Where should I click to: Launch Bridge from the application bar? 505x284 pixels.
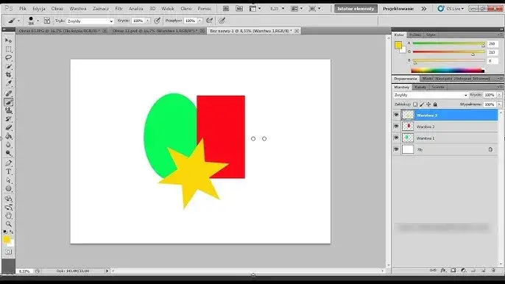point(226,9)
